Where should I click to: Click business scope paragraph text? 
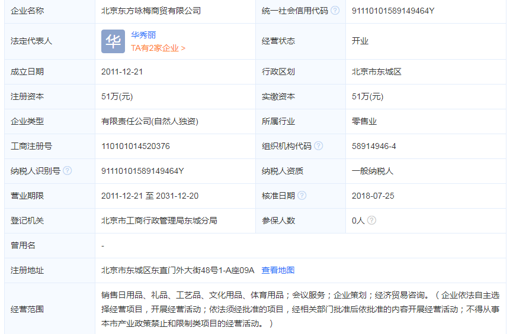(300, 309)
